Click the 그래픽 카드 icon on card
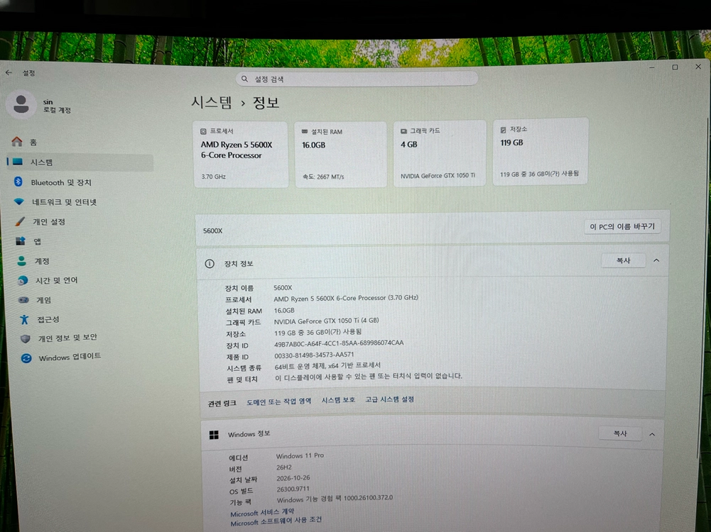This screenshot has width=711, height=532. (x=403, y=131)
